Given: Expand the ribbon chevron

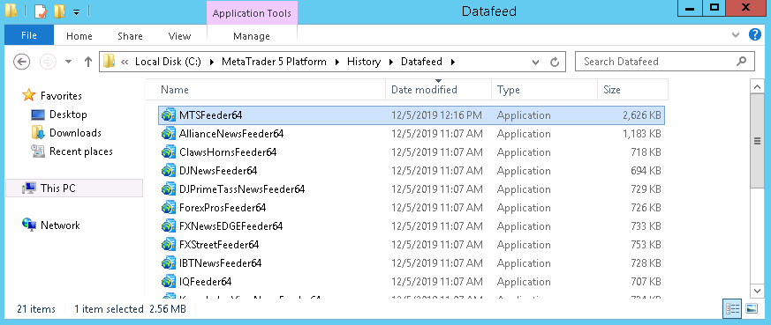Looking at the screenshot, I should 736,35.
